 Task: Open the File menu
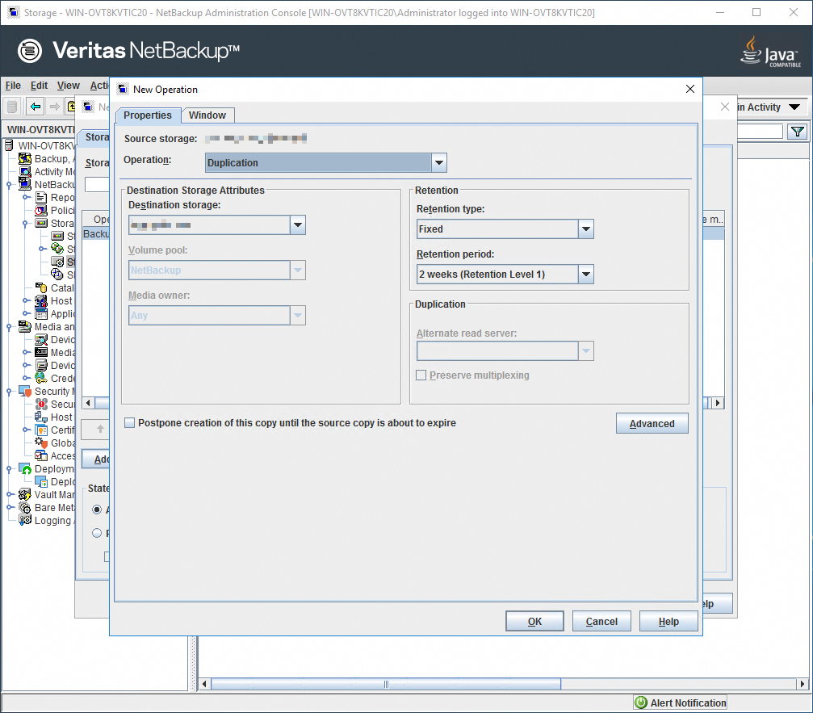pos(13,86)
